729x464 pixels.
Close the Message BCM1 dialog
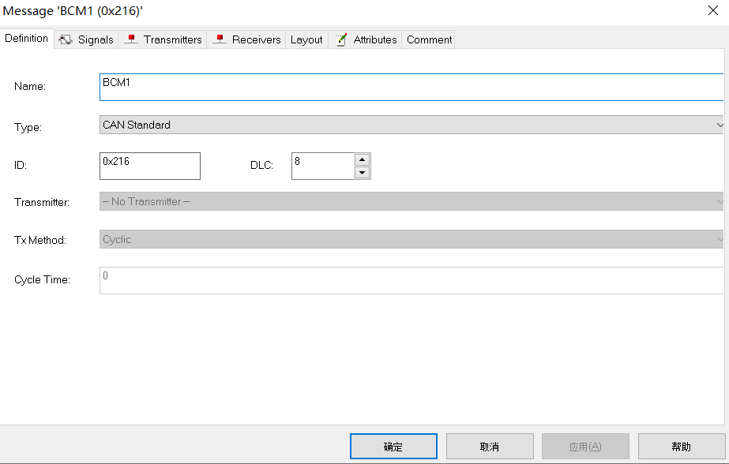pyautogui.click(x=713, y=11)
